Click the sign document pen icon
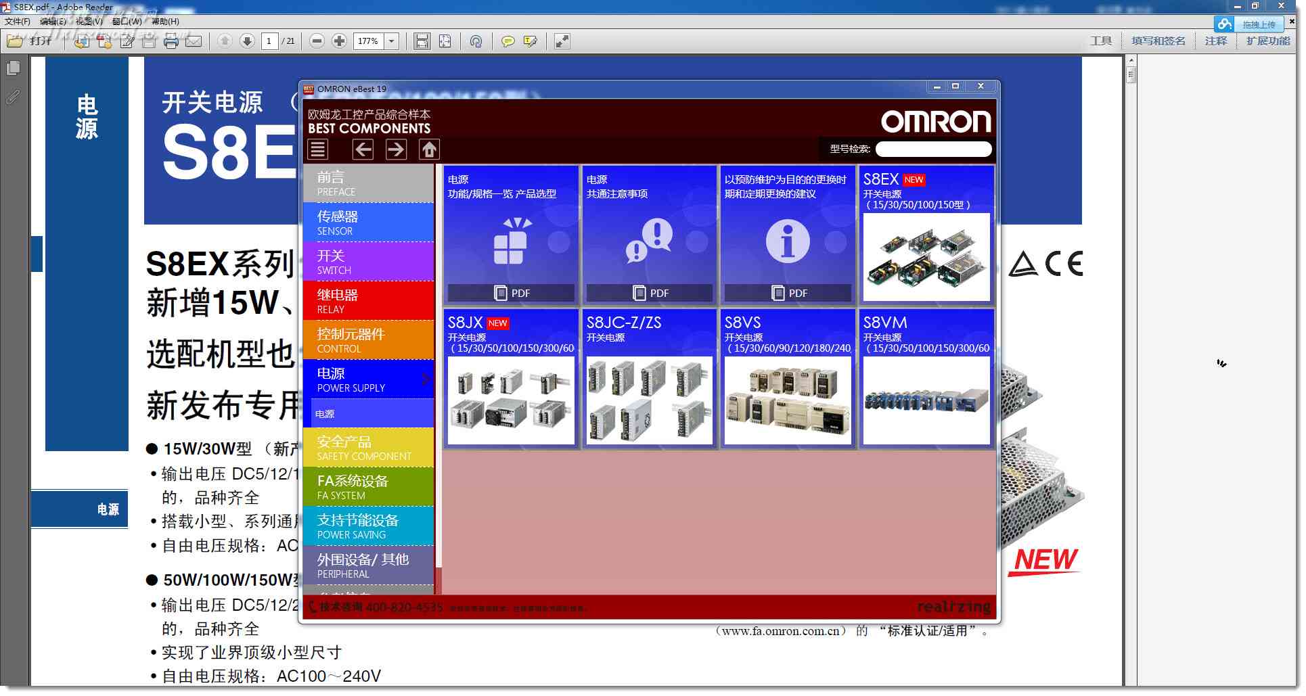The image size is (1306, 696). click(x=127, y=41)
